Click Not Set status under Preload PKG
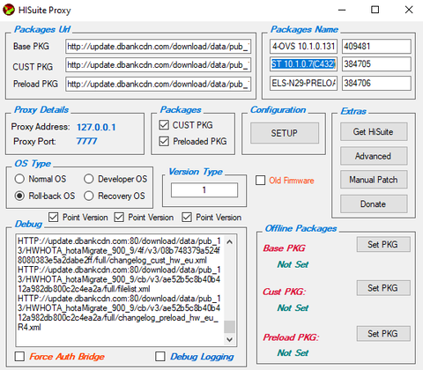Image resolution: width=423 pixels, height=370 pixels. coord(293,352)
